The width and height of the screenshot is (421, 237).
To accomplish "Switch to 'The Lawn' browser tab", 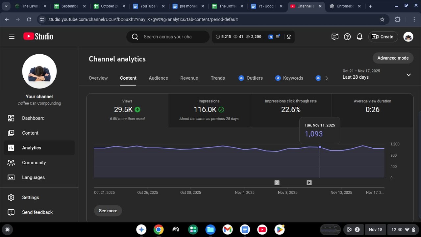I will point(30,6).
